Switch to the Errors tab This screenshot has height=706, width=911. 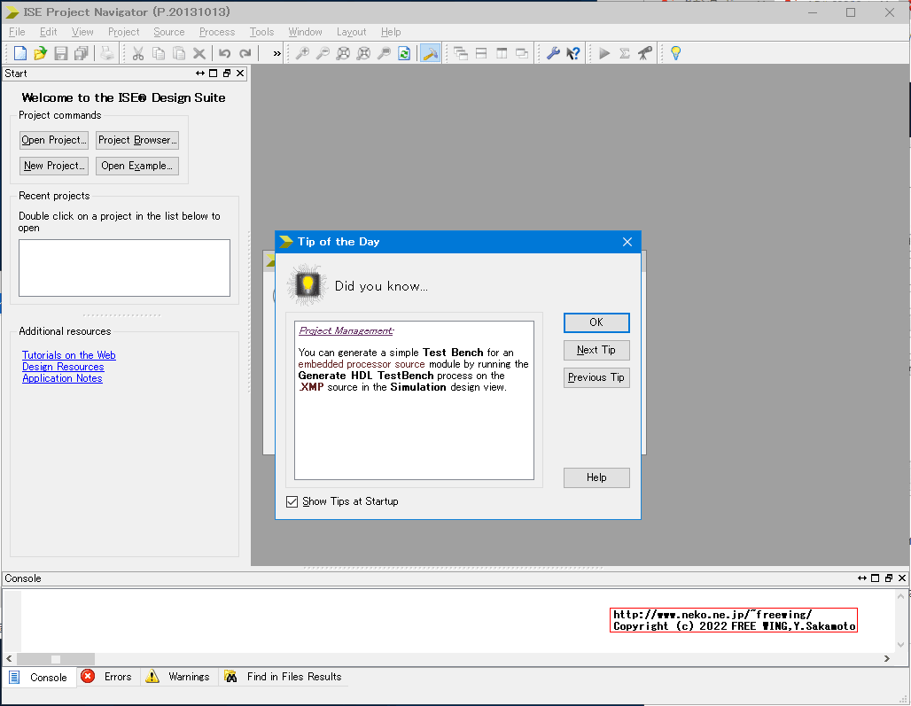coord(107,677)
